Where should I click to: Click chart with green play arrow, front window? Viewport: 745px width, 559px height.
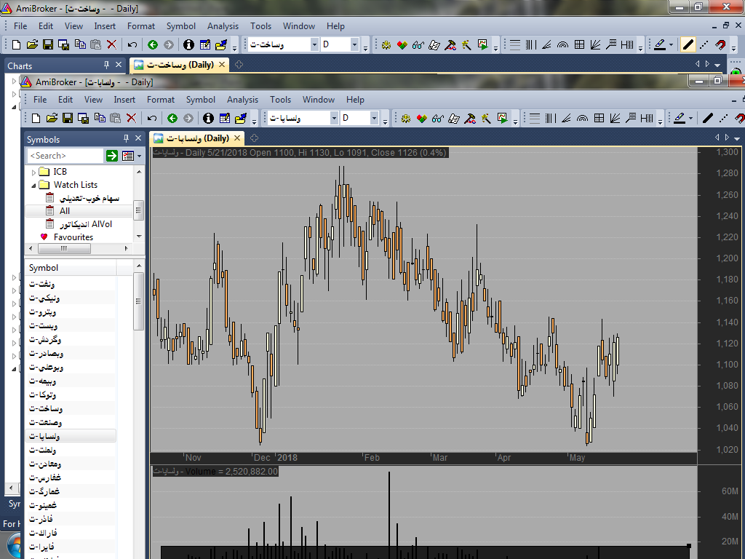coord(502,119)
